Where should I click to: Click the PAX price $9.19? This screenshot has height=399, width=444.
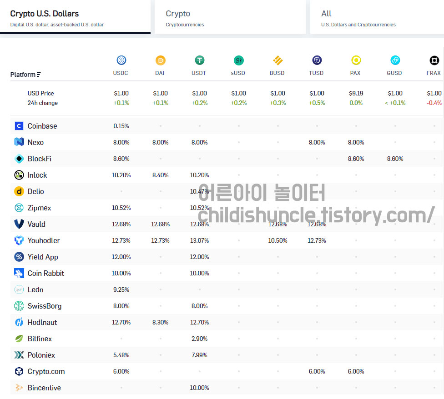pos(356,93)
